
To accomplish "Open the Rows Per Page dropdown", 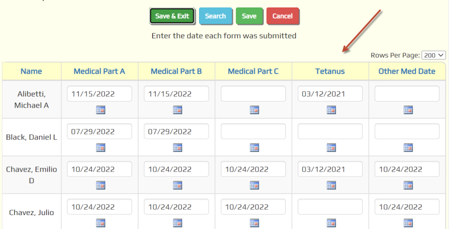I will pos(434,55).
